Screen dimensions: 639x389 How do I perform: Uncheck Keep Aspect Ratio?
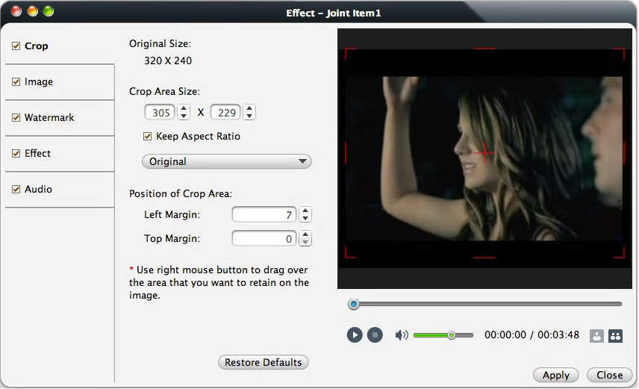tap(148, 136)
